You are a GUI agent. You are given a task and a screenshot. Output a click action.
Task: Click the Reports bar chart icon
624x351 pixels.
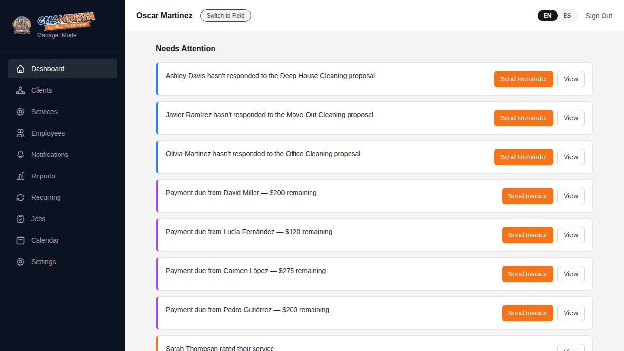point(20,176)
